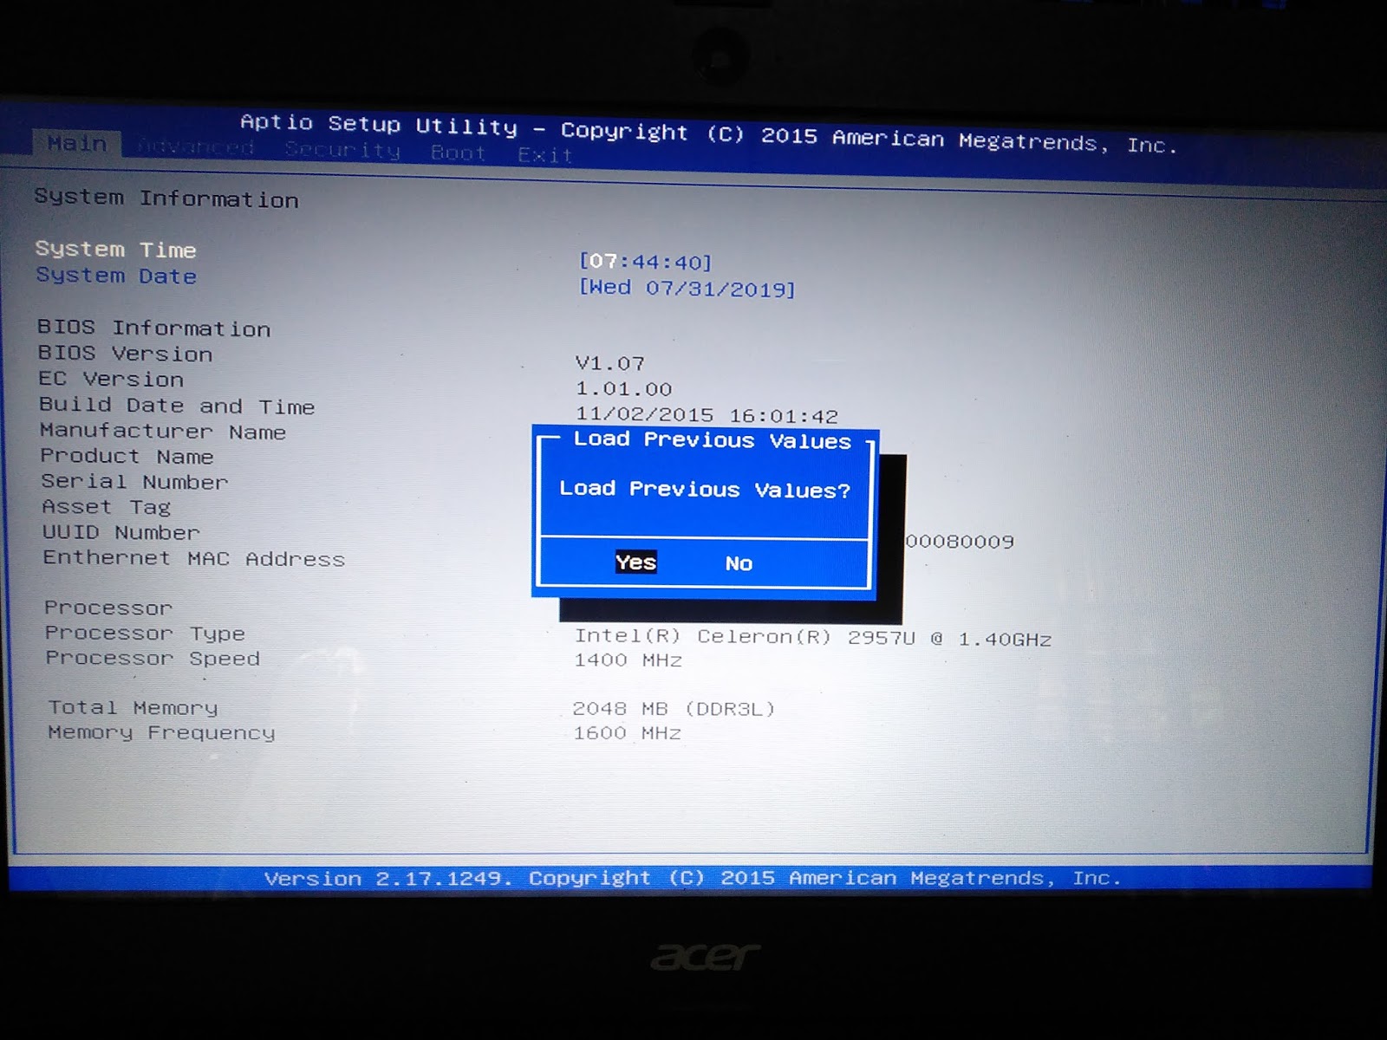Open the Advanced tab

coord(196,147)
